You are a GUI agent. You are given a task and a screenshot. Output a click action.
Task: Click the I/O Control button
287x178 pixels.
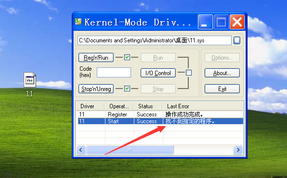click(158, 73)
